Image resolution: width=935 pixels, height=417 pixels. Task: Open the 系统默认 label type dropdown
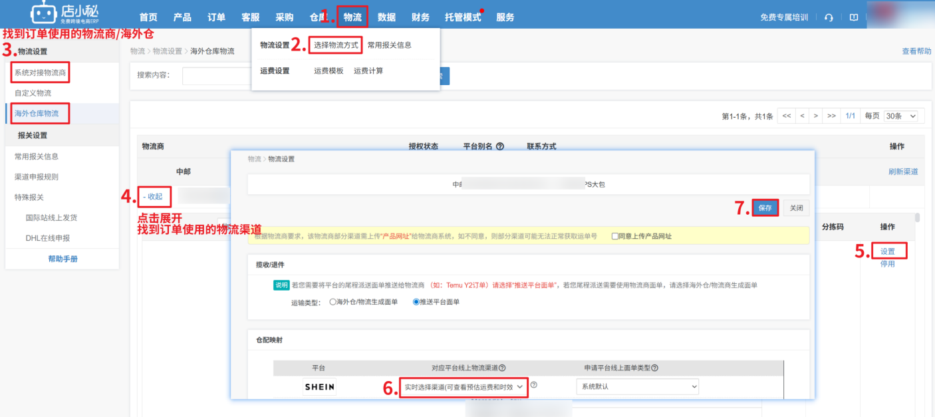tap(637, 386)
